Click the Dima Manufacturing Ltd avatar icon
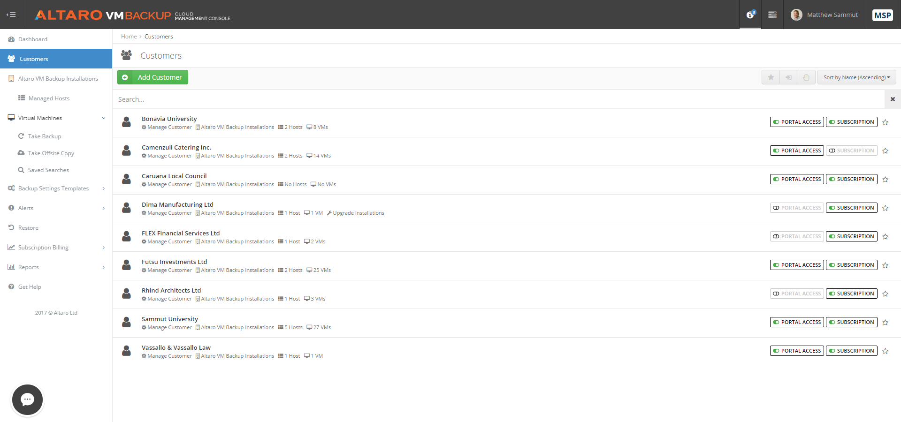Image resolution: width=901 pixels, height=422 pixels. click(126, 208)
